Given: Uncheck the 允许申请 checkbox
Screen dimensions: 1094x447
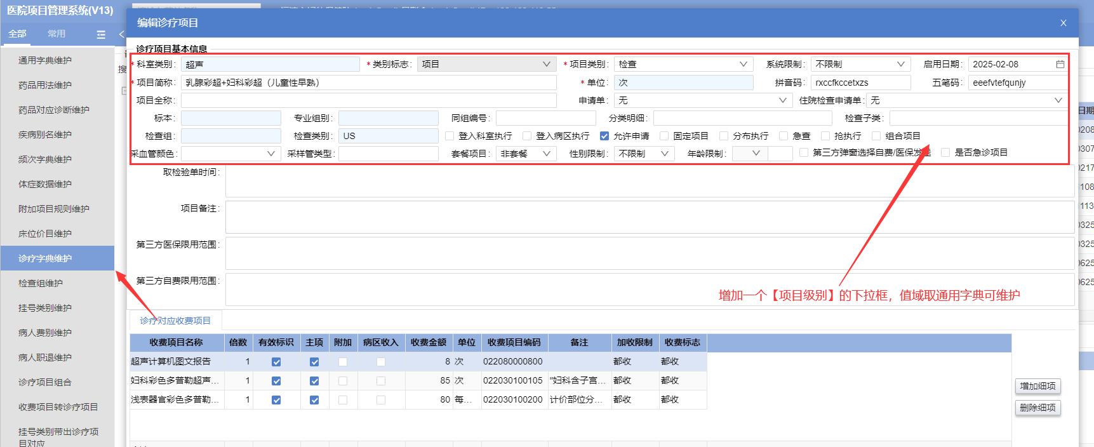Looking at the screenshot, I should pos(604,136).
